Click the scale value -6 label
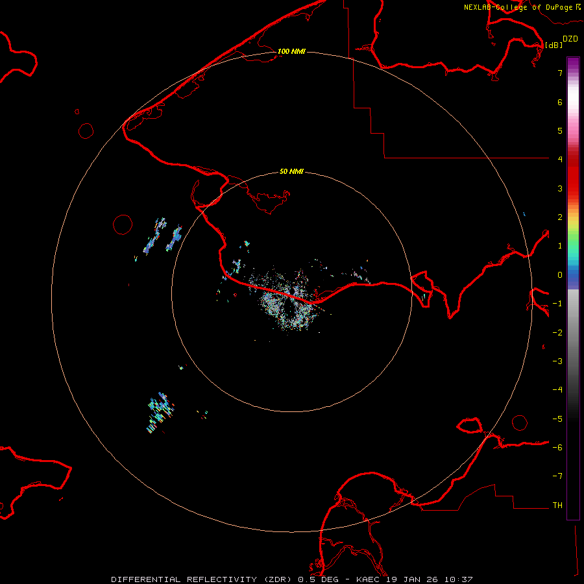 (x=557, y=448)
